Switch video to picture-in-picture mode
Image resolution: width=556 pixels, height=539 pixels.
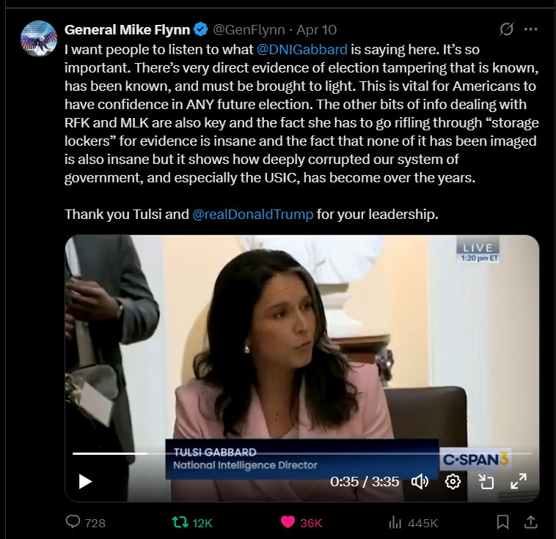click(x=486, y=482)
